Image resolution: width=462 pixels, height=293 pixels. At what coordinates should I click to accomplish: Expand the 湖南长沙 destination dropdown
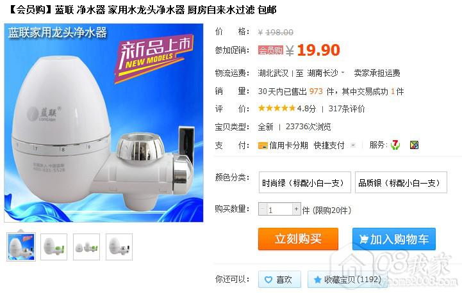click(343, 73)
